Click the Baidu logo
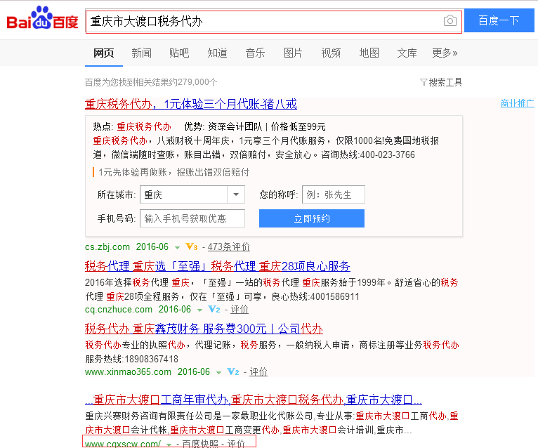The width and height of the screenshot is (538, 448). point(42,21)
